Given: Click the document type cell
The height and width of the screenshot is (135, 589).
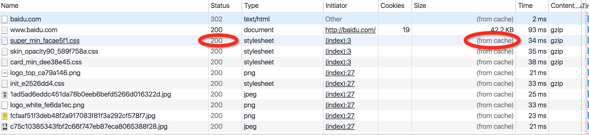Looking at the screenshot, I should [259, 30].
